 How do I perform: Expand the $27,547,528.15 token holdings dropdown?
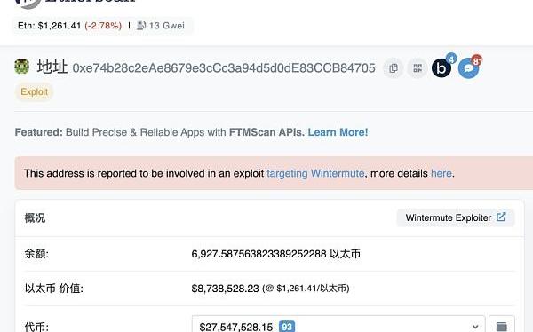point(338,326)
